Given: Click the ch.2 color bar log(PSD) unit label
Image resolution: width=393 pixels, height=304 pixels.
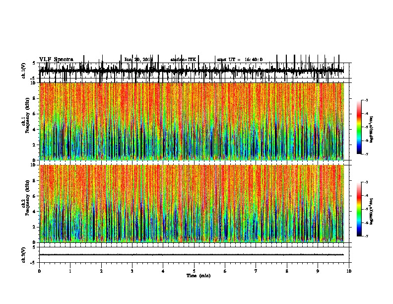Looking at the screenshot, I should click(371, 211).
